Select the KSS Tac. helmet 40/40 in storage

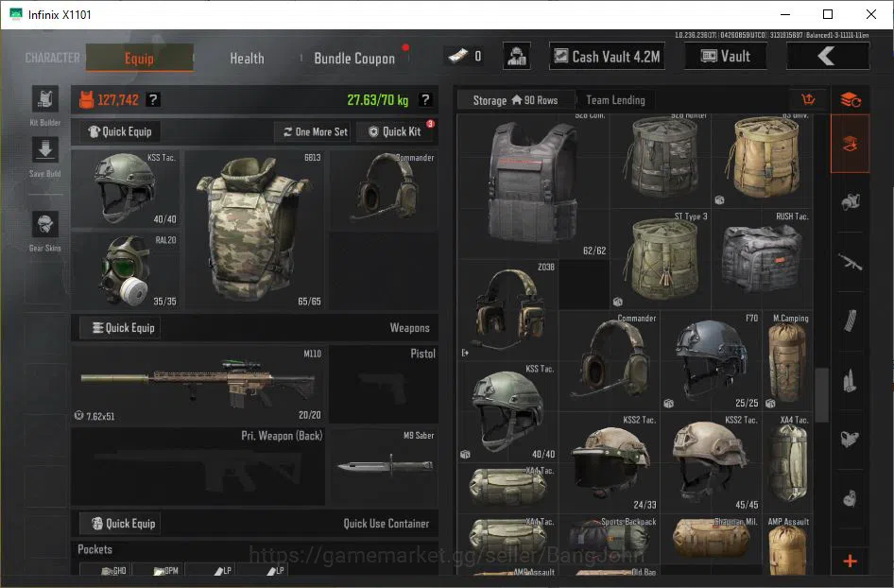click(508, 412)
